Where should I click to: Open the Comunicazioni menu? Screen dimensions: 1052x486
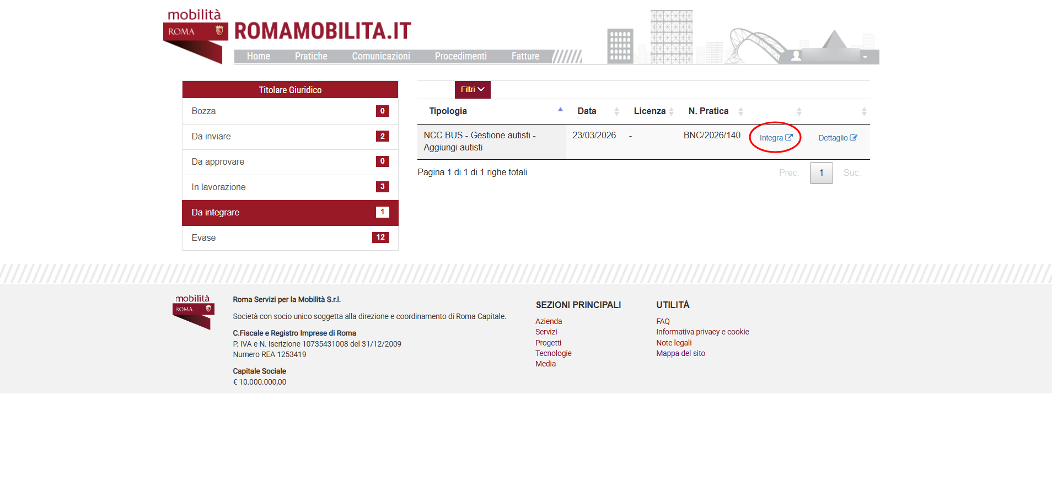(381, 56)
